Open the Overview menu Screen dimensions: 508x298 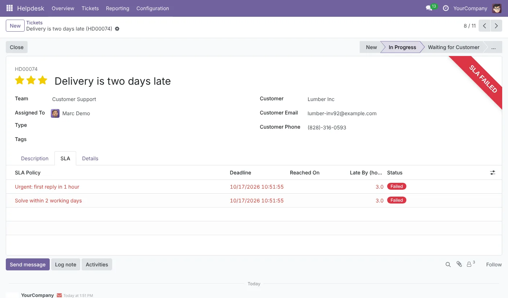(63, 8)
